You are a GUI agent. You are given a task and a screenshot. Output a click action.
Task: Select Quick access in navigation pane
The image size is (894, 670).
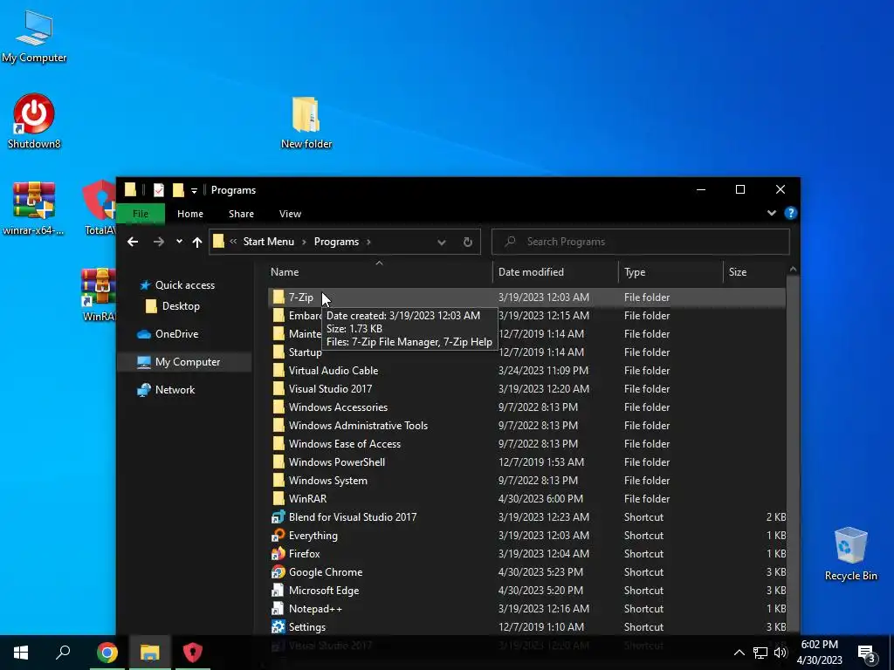tap(176, 285)
